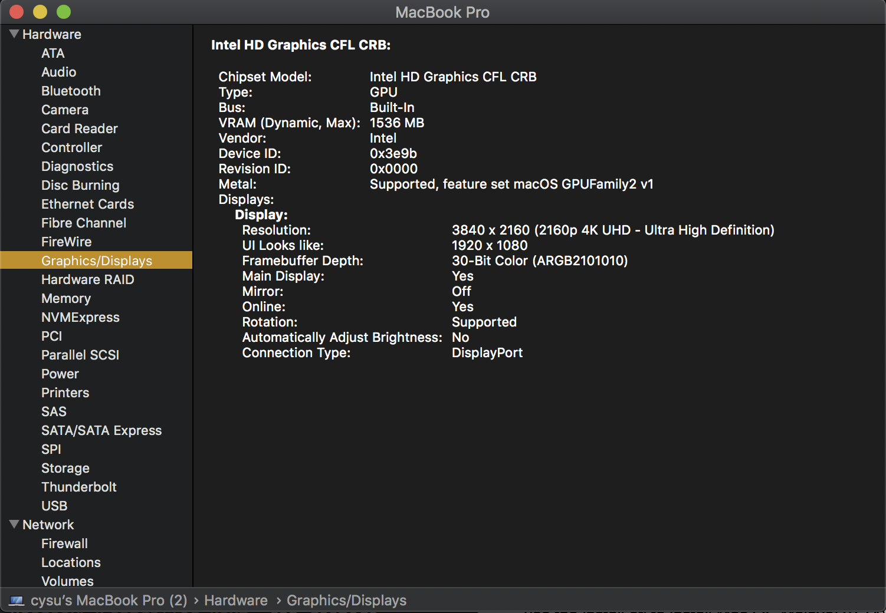The image size is (886, 613).
Task: Click the Mirror value Off
Action: pyautogui.click(x=461, y=291)
